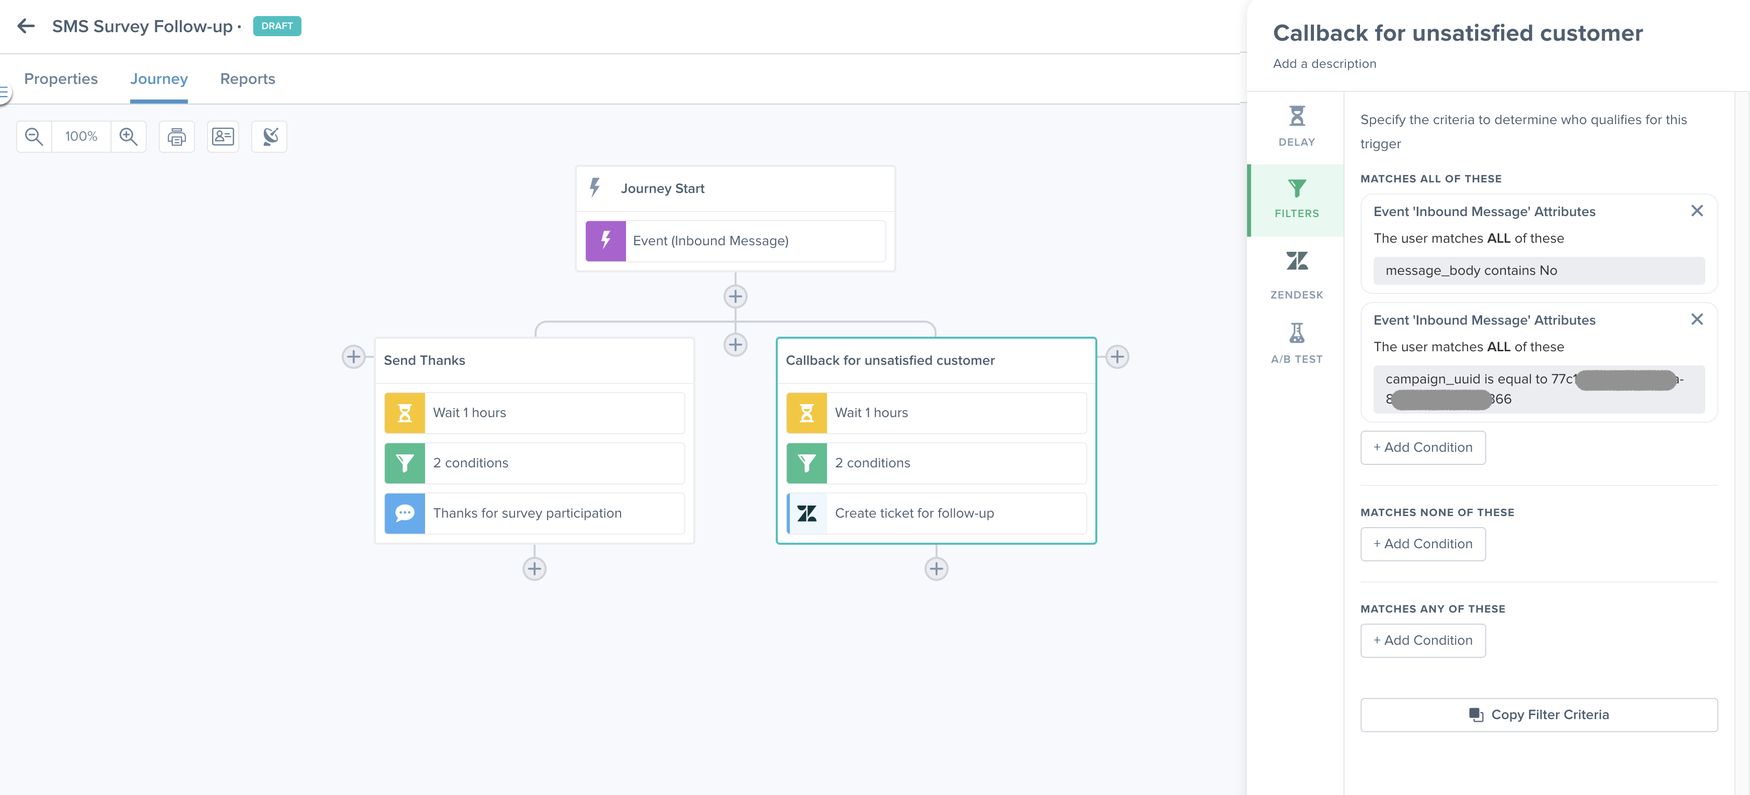Click the SMS Survey Follow-up title
The height and width of the screenshot is (795, 1750).
click(142, 27)
